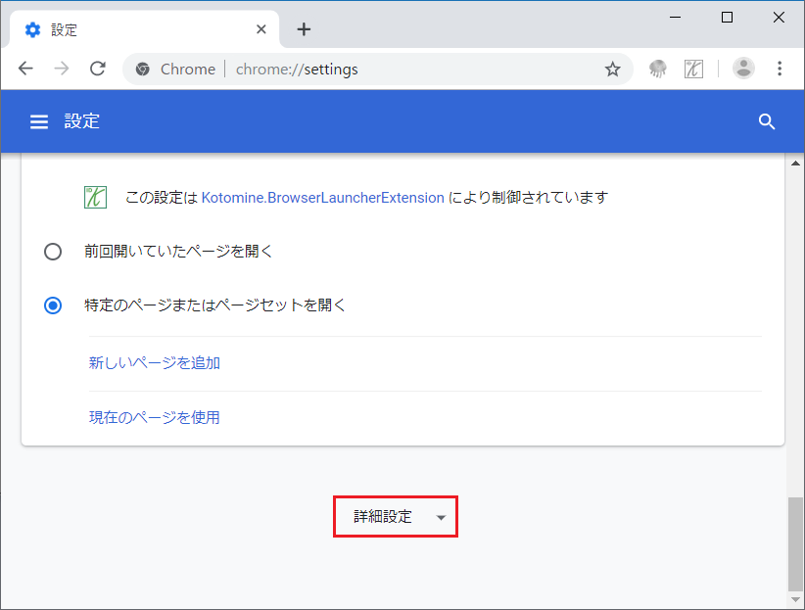Click 現在のページを使用 link

coord(155,417)
